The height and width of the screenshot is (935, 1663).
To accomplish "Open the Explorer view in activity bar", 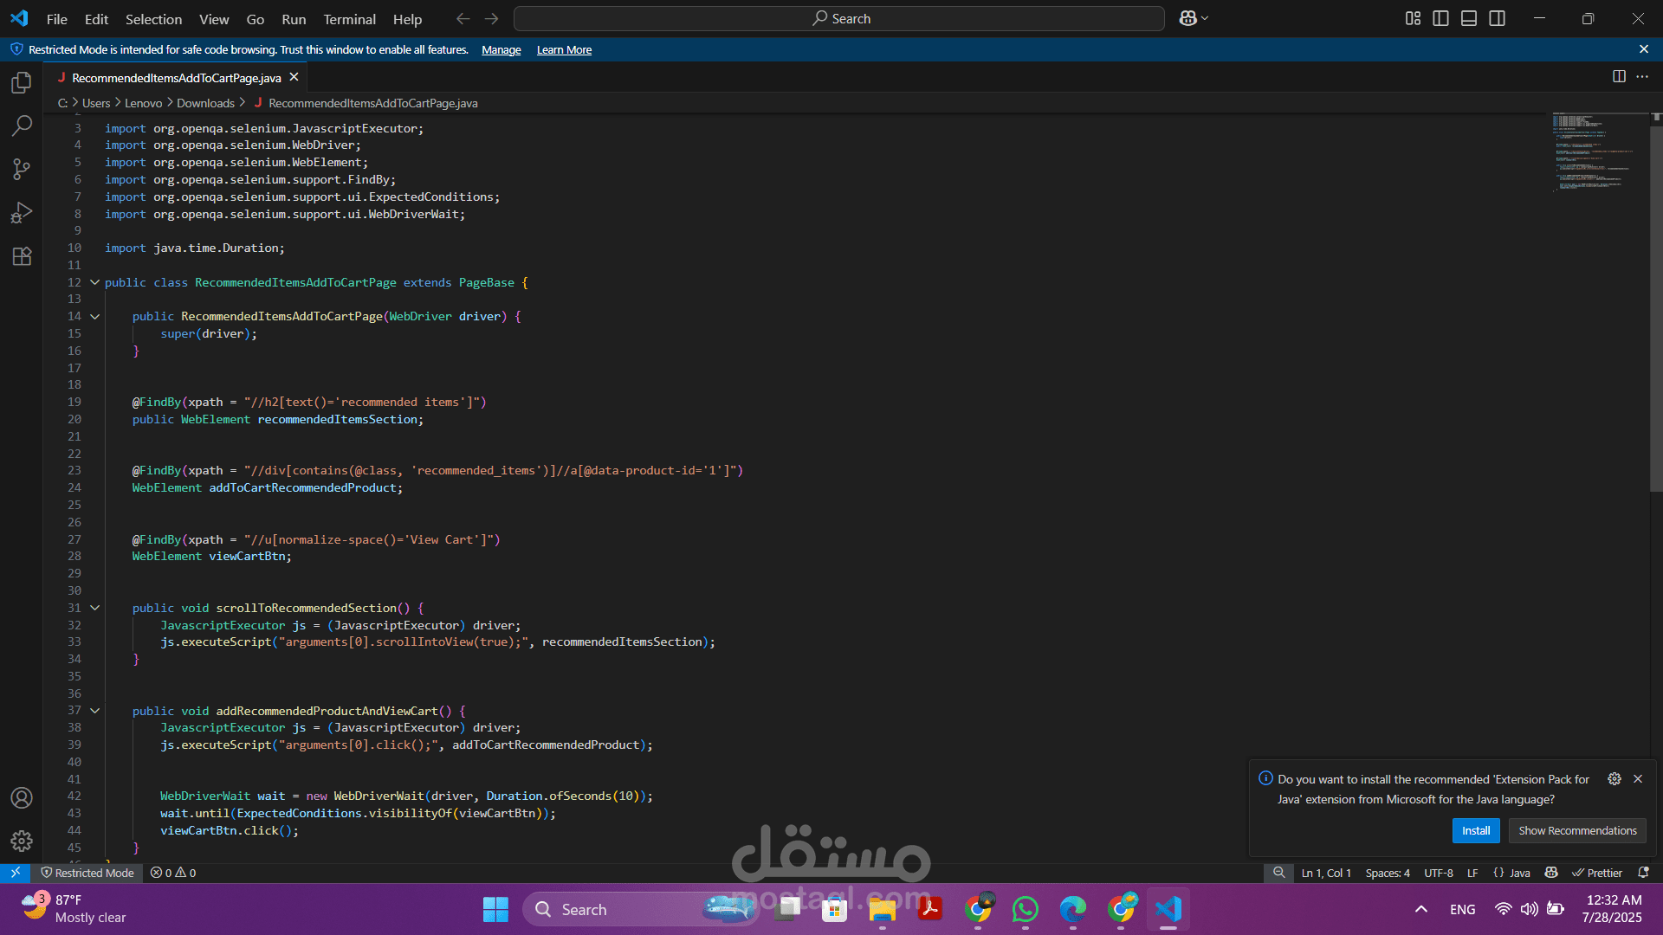I will pyautogui.click(x=22, y=83).
